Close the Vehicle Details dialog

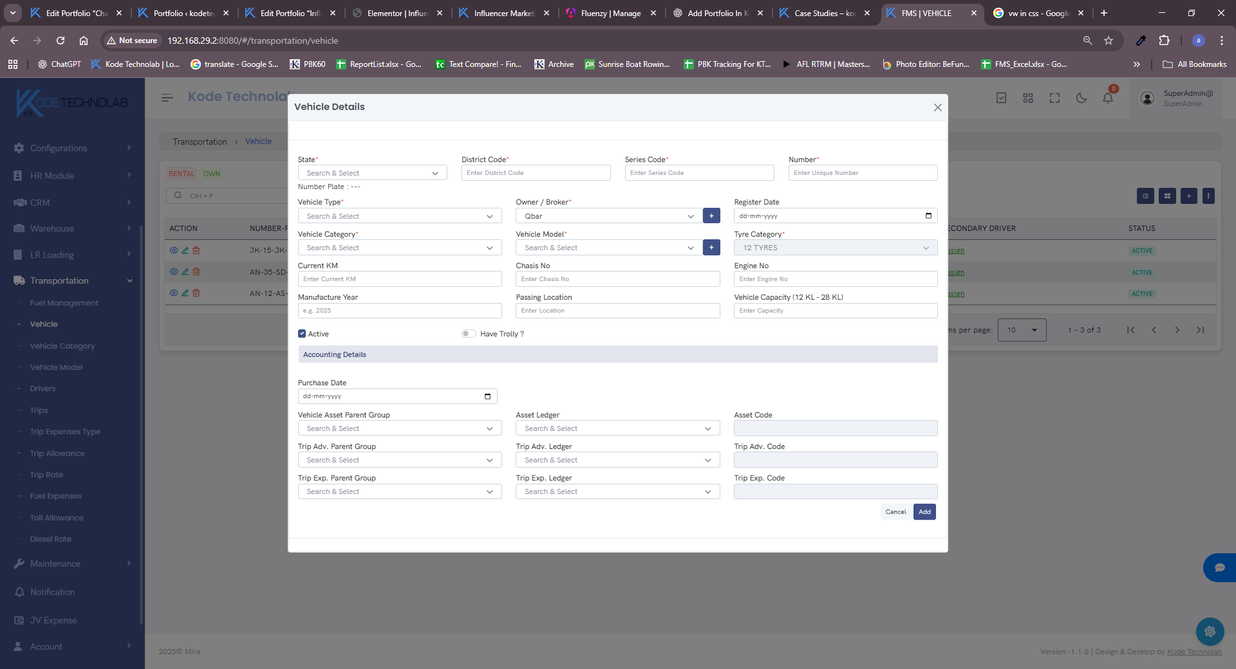[937, 107]
